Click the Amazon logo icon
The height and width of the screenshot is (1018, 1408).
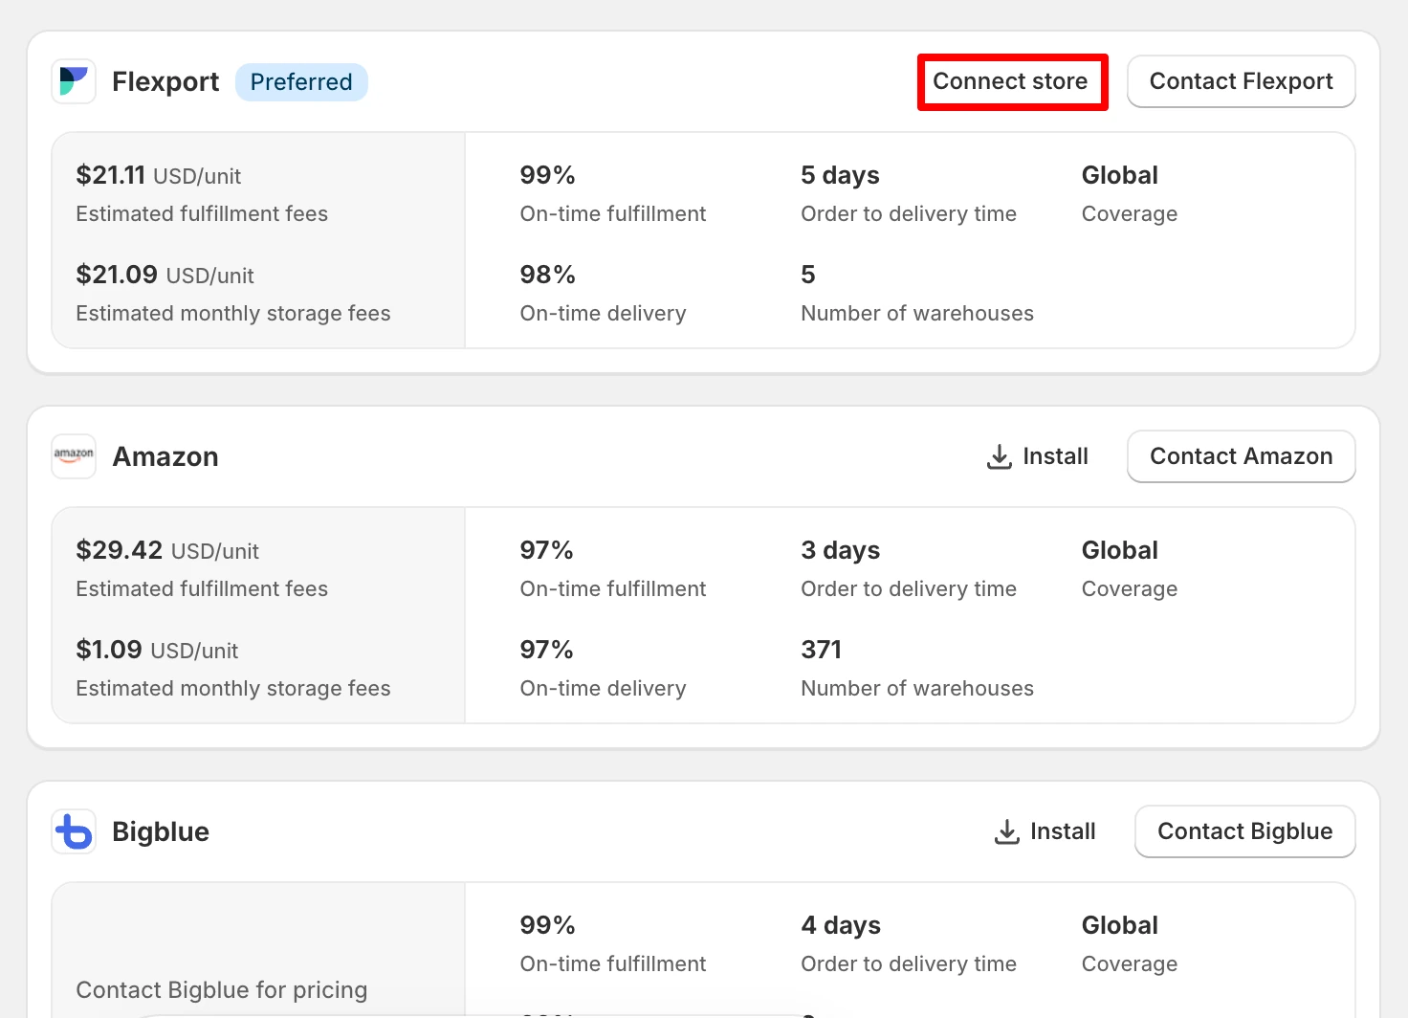[74, 456]
